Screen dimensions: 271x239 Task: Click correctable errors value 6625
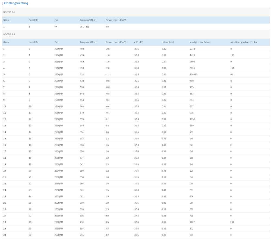click(x=192, y=68)
